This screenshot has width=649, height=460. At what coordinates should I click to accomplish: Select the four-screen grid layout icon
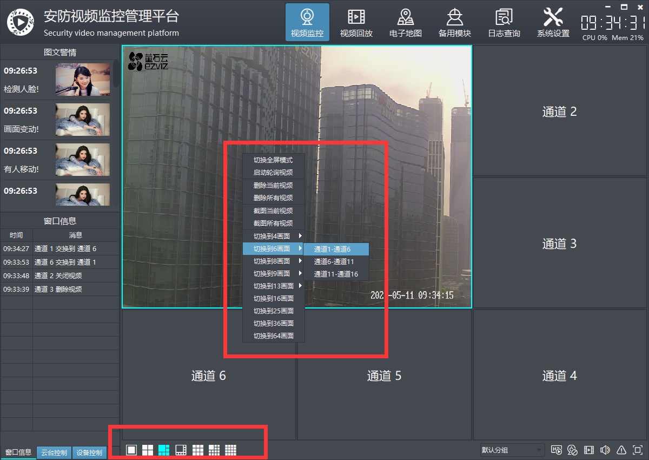148,450
